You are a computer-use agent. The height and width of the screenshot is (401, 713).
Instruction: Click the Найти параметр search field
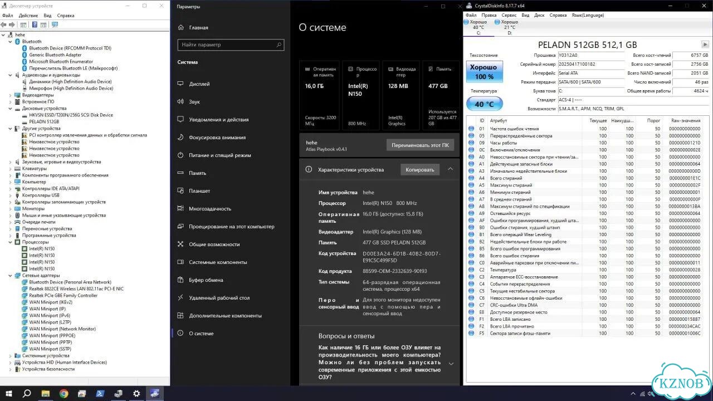pyautogui.click(x=231, y=45)
